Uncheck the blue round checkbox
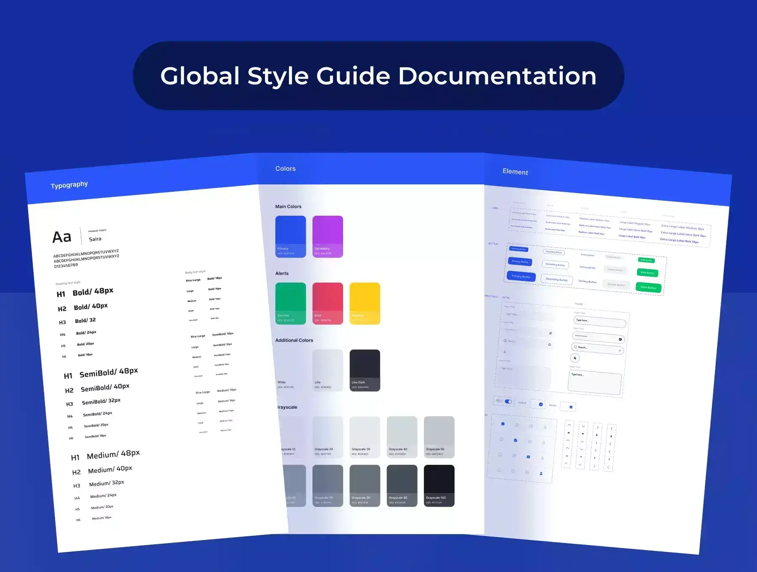This screenshot has width=757, height=572. tap(541, 404)
